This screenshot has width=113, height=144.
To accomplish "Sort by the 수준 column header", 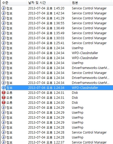I will coord(14,3).
